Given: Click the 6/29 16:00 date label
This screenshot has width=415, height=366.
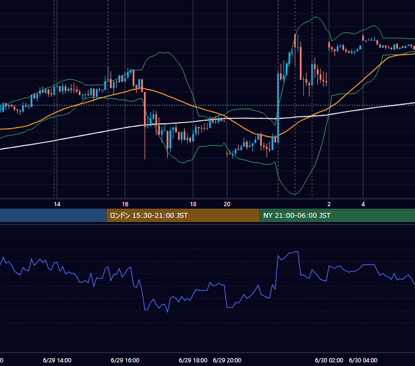Looking at the screenshot, I should (x=125, y=360).
